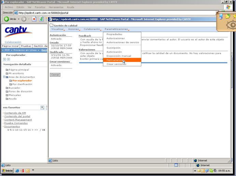Select Autorizaciones de servicio menu entry

122,43
